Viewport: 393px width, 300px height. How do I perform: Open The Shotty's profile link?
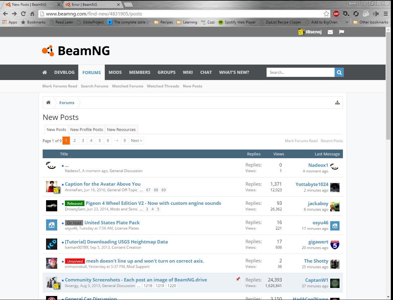coord(316,261)
